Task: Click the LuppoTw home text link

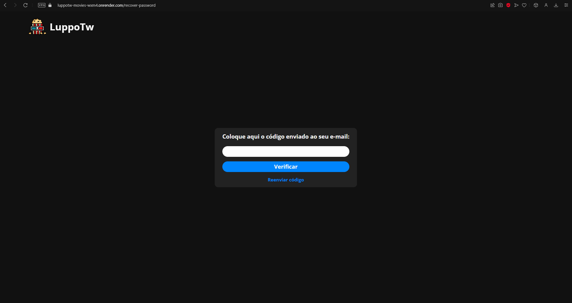Action: pos(72,27)
